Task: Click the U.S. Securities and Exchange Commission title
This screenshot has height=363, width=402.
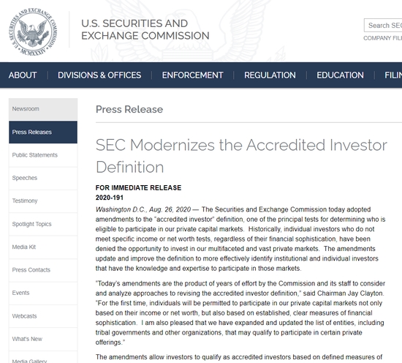Action: pyautogui.click(x=145, y=29)
